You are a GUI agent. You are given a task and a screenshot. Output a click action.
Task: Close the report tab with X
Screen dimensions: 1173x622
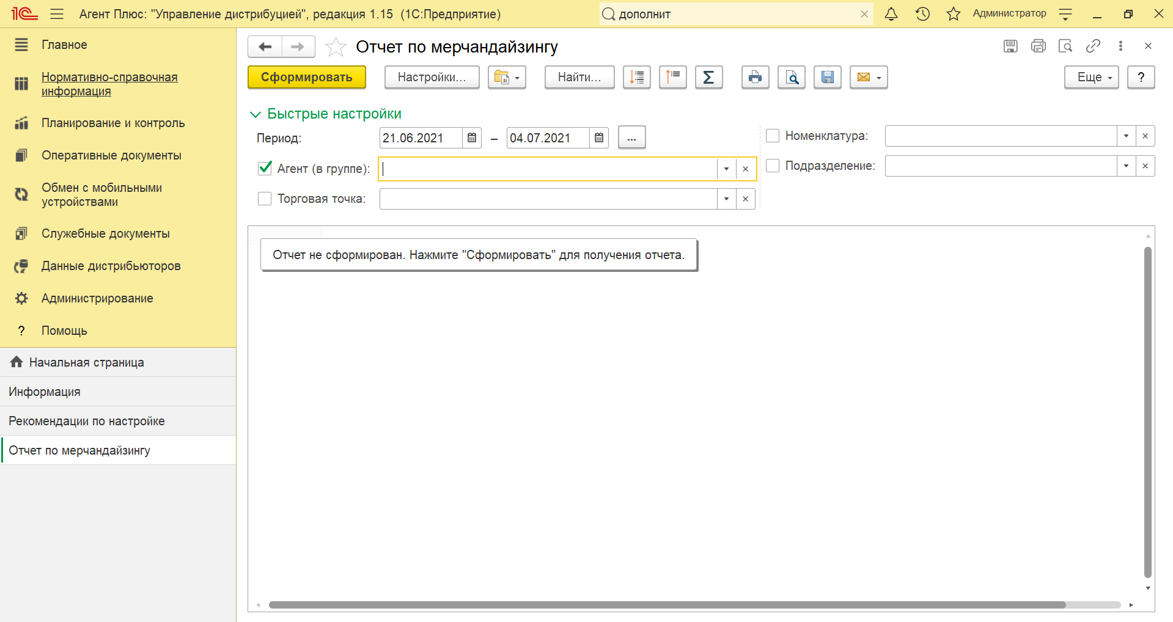(1148, 46)
